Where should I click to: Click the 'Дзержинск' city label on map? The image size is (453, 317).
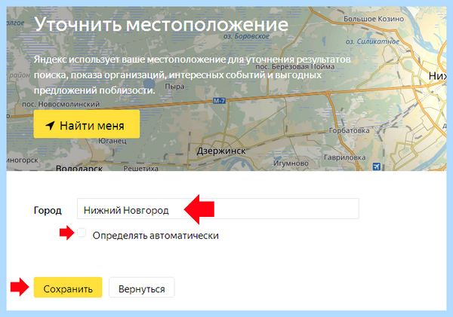[x=221, y=151]
